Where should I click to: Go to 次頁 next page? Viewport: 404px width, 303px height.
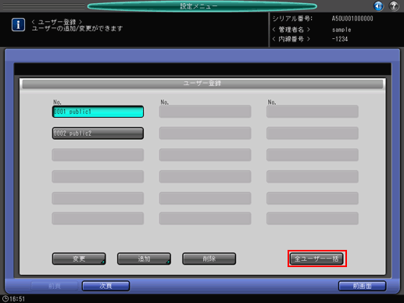point(105,286)
